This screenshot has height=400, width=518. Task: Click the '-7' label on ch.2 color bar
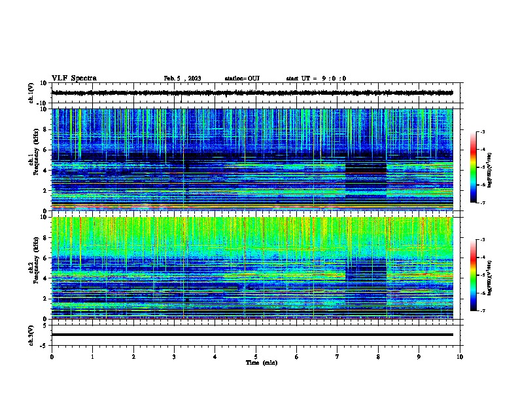point(482,311)
